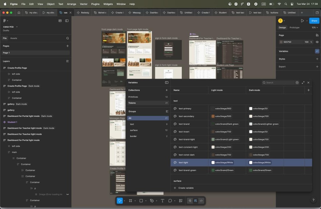Viewport: 321px width, 209px height.
Task: Select the Pen tool
Action: [152, 201]
